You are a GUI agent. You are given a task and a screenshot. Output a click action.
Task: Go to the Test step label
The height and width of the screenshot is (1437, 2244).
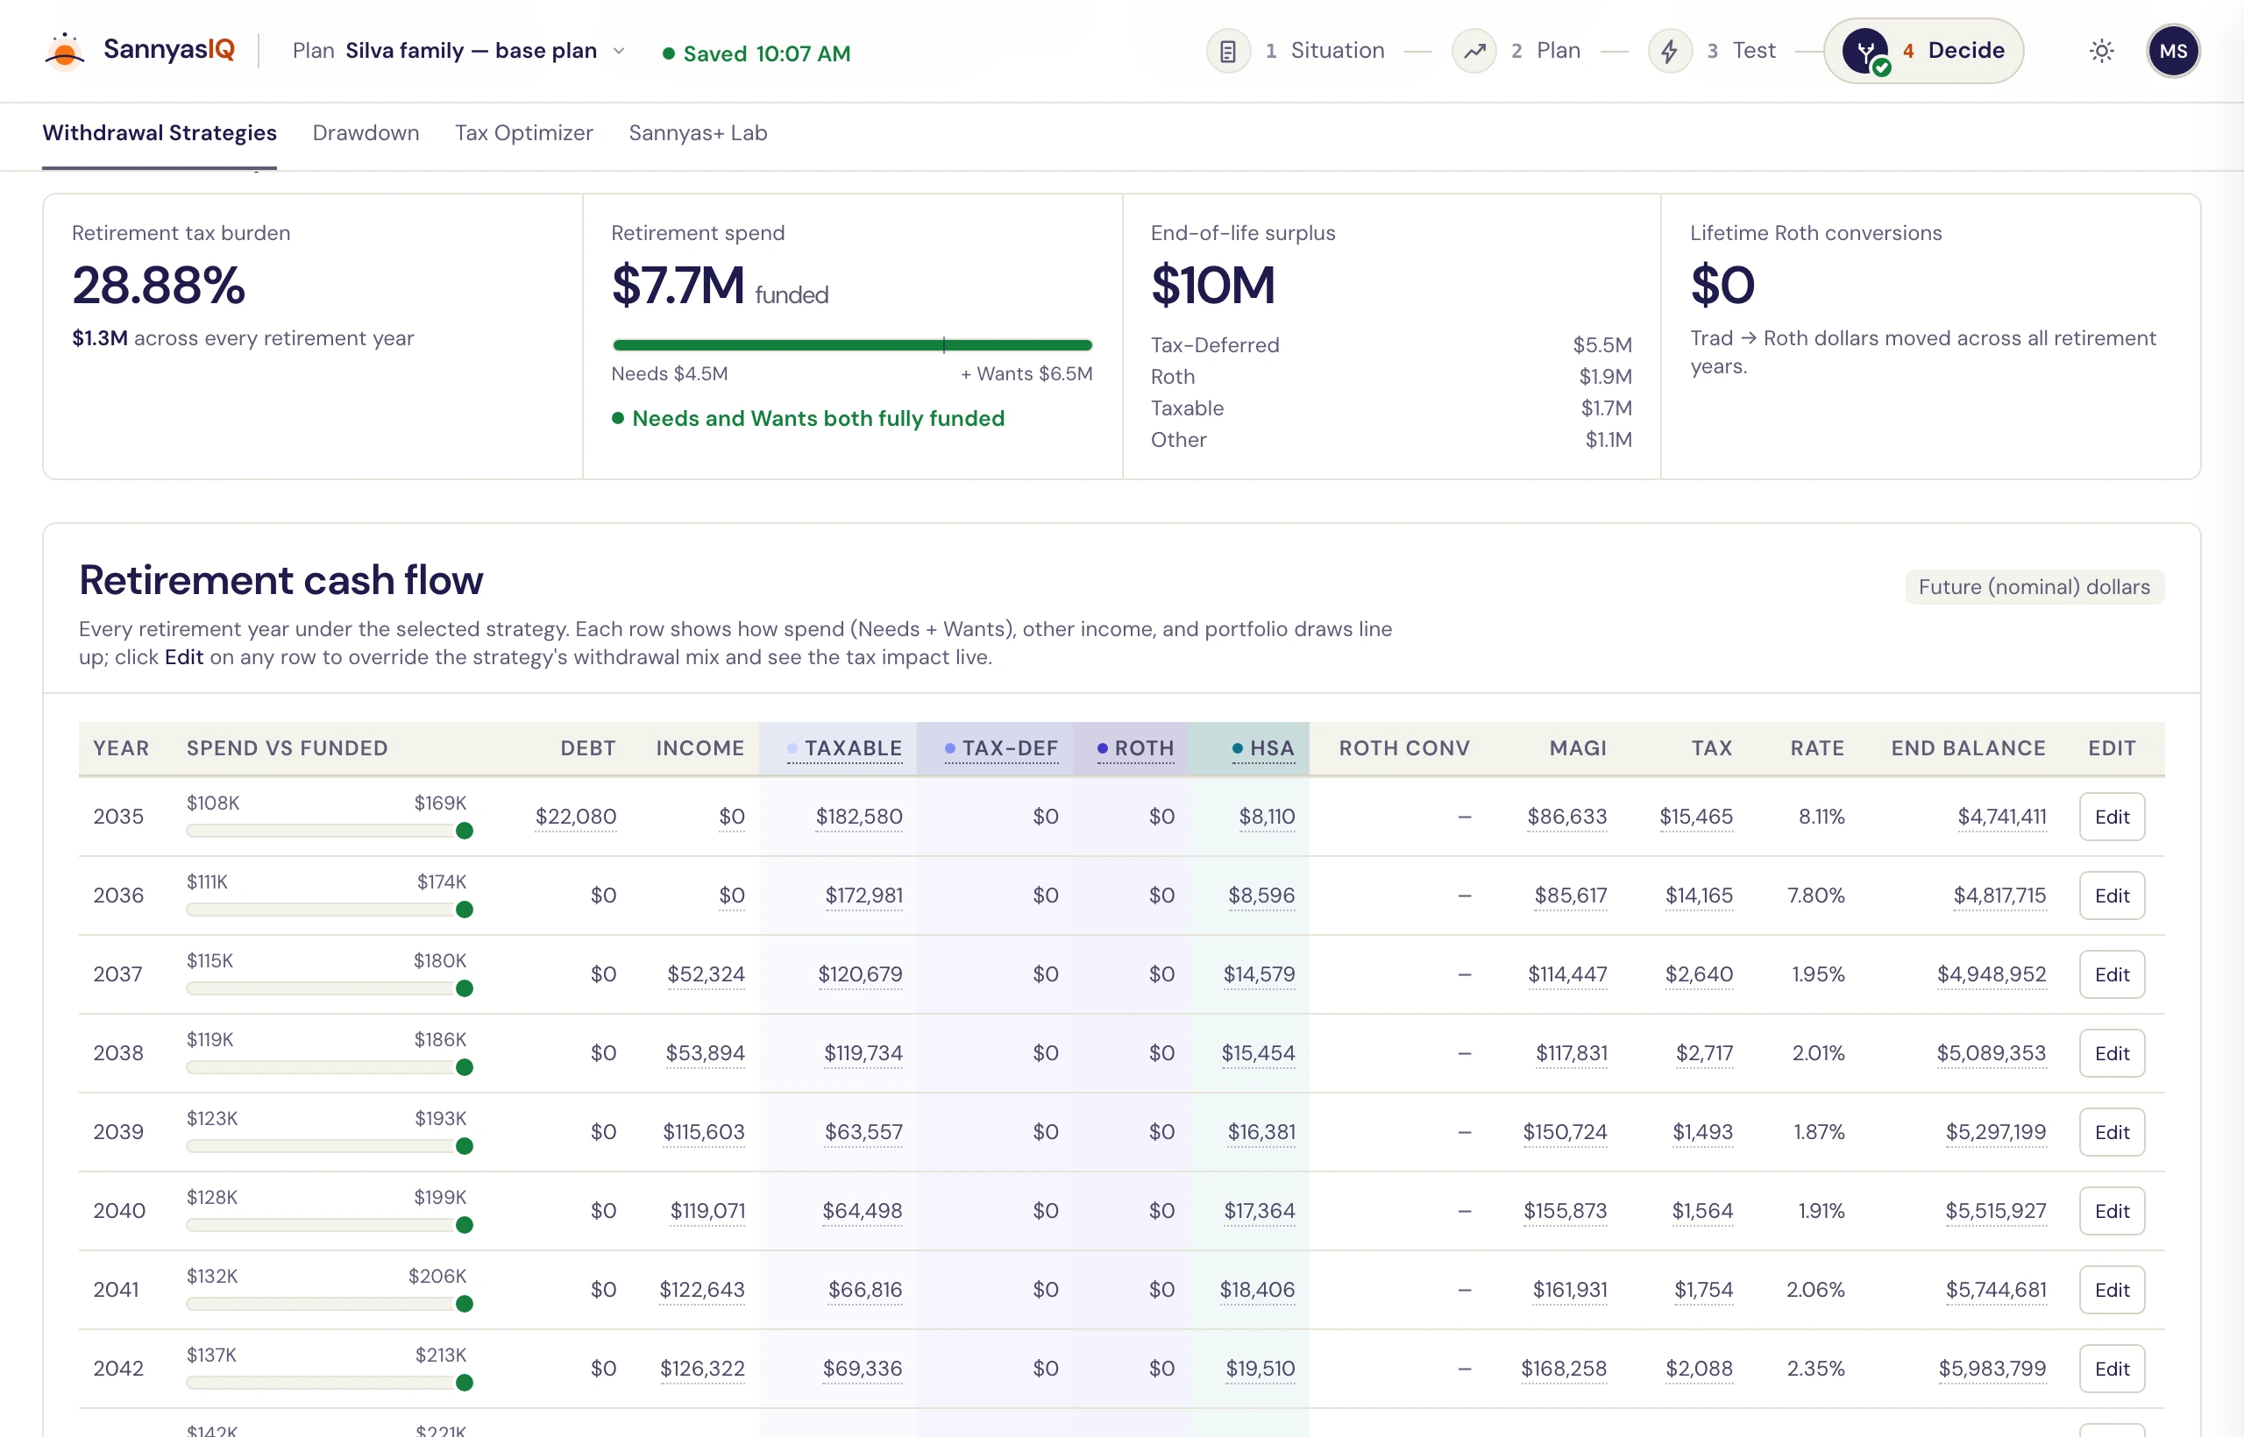(x=1753, y=51)
